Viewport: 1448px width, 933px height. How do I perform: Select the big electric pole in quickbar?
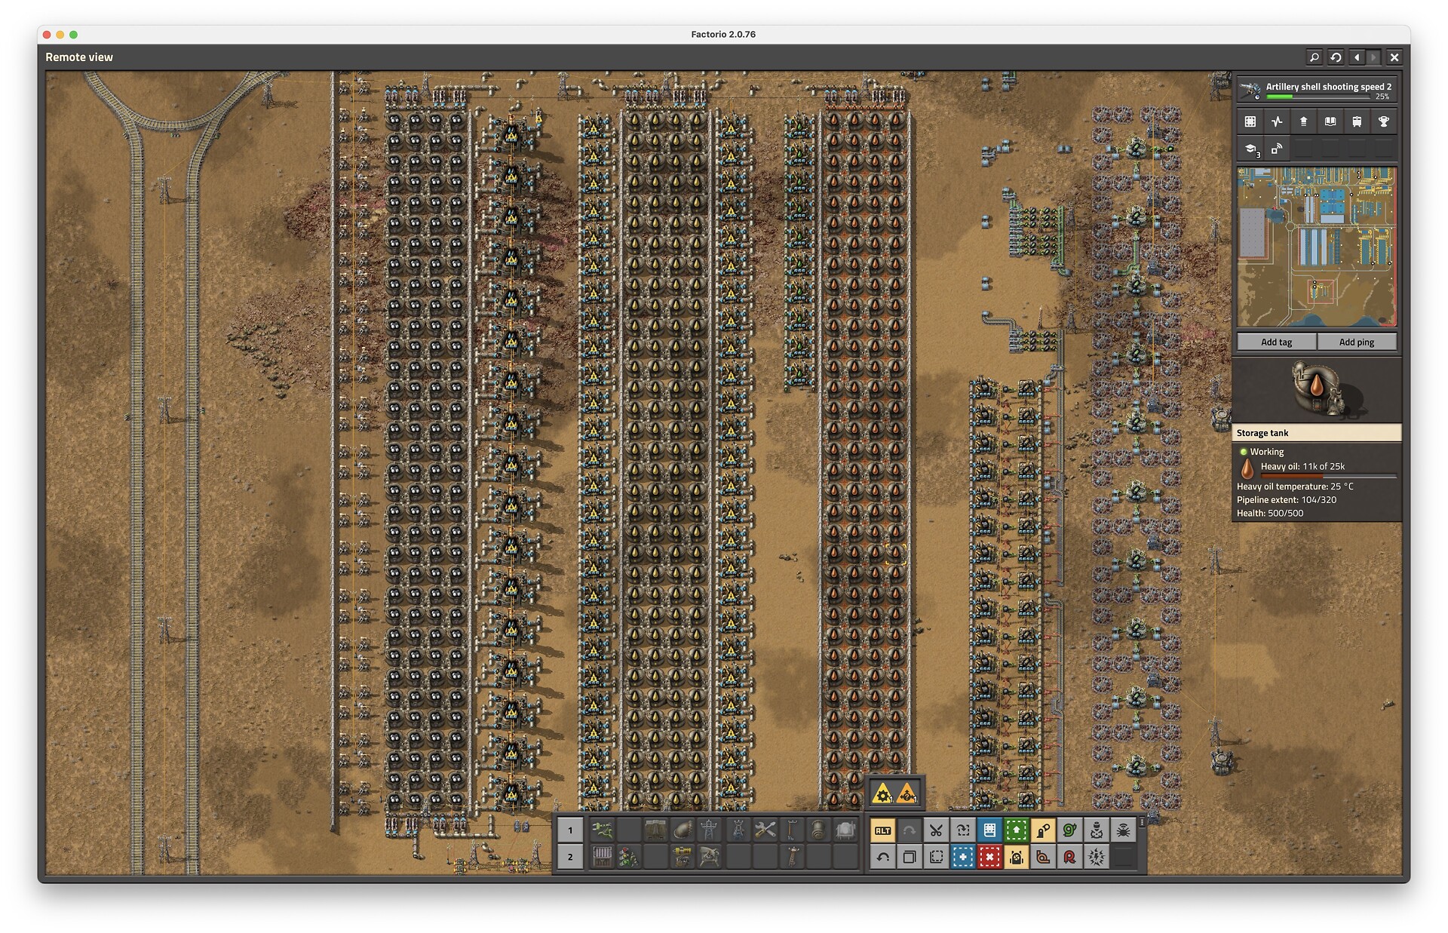tap(710, 830)
